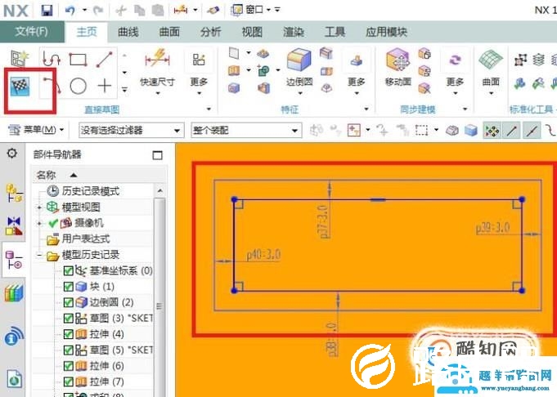Click the settings gear in resource bar
Screen dimensions: 557x397
[12, 154]
